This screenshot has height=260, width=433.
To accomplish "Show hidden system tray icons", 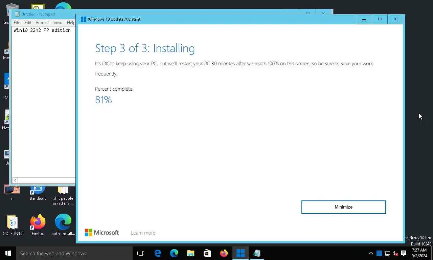I will point(371,253).
